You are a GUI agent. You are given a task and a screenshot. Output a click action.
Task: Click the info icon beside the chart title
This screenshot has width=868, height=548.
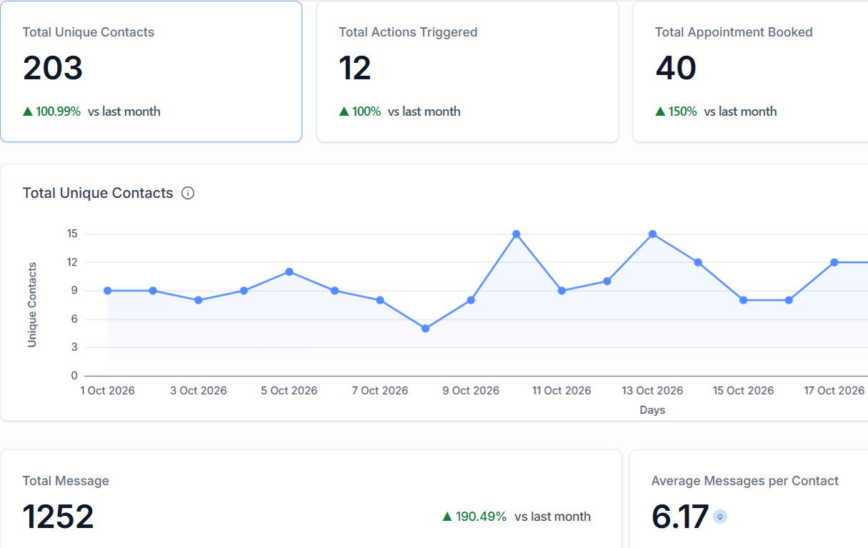point(188,193)
